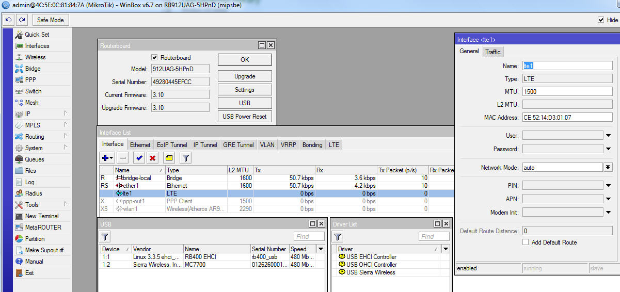Open New Terminal from sidebar
This screenshot has width=620, height=292.
[42, 216]
